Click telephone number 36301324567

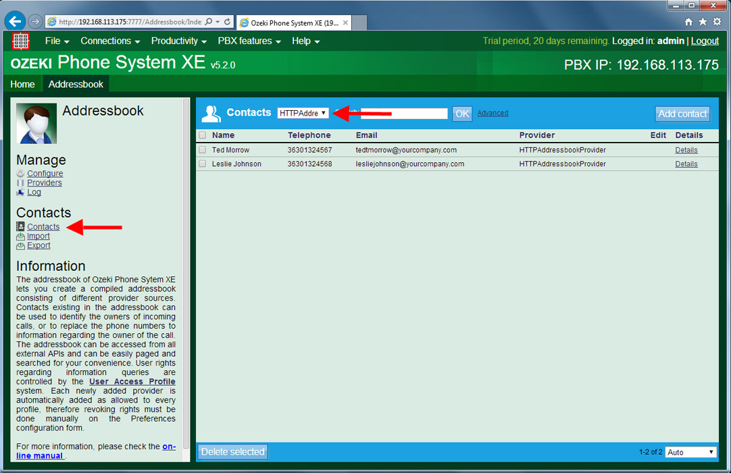click(x=309, y=150)
